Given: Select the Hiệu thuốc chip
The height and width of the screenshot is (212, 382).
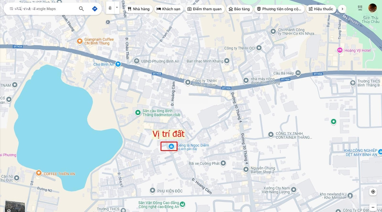Looking at the screenshot, I should (321, 9).
